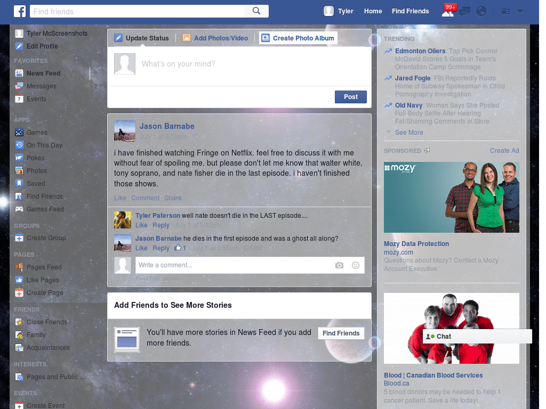This screenshot has width=546, height=409.
Task: Click the On This Day clock icon
Action: point(19,145)
